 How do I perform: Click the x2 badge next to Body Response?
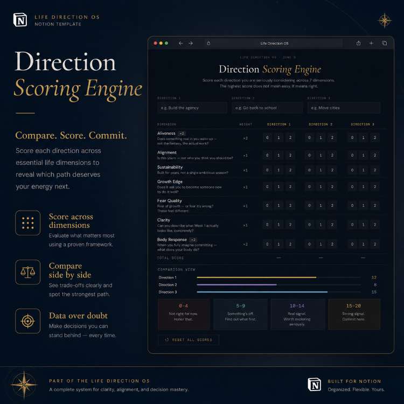tap(193, 240)
